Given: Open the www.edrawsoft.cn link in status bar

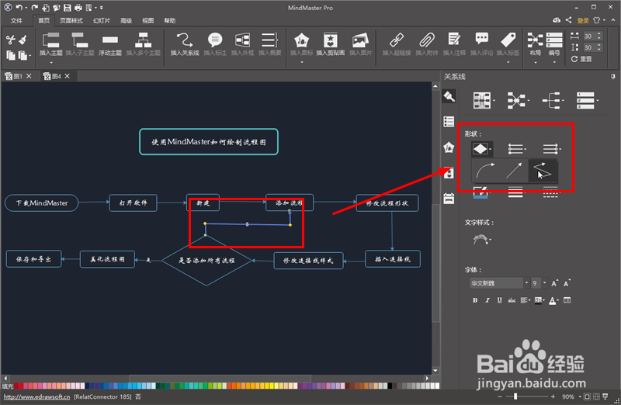Looking at the screenshot, I should click(x=36, y=396).
